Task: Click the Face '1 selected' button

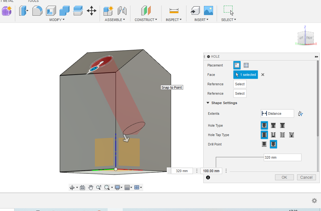Action: pos(246,75)
